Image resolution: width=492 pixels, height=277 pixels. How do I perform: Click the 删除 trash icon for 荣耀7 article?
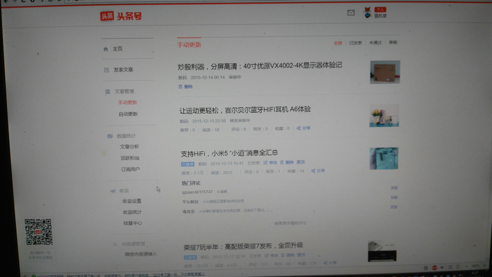(283, 255)
